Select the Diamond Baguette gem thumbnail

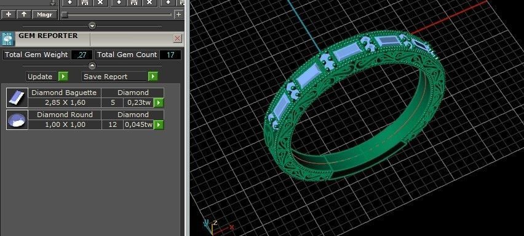coord(17,98)
